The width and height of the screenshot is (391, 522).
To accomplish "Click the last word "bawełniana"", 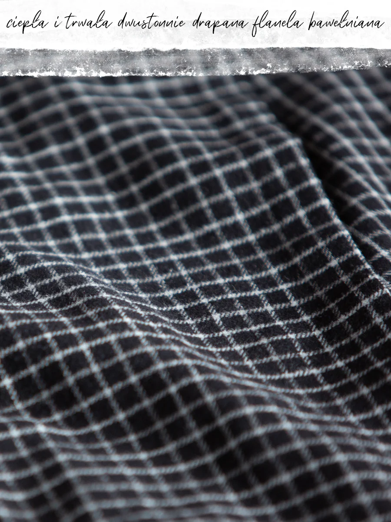I will (346, 23).
